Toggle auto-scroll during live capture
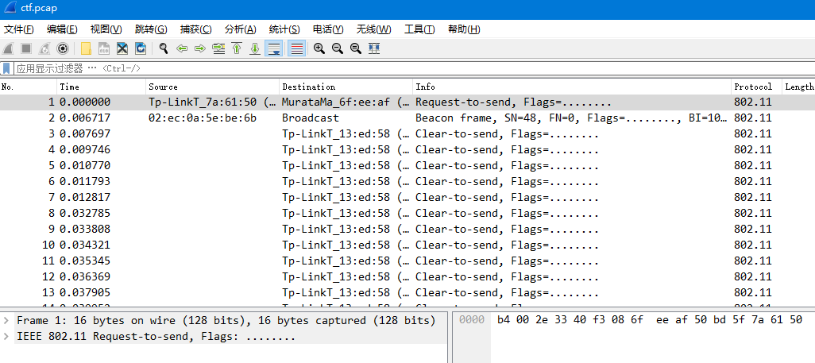This screenshot has height=363, width=815. [273, 48]
